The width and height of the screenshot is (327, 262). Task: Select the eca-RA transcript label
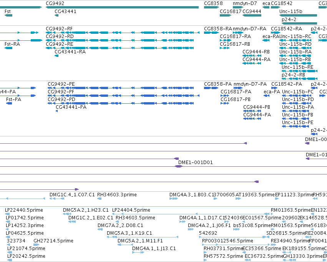point(271,36)
